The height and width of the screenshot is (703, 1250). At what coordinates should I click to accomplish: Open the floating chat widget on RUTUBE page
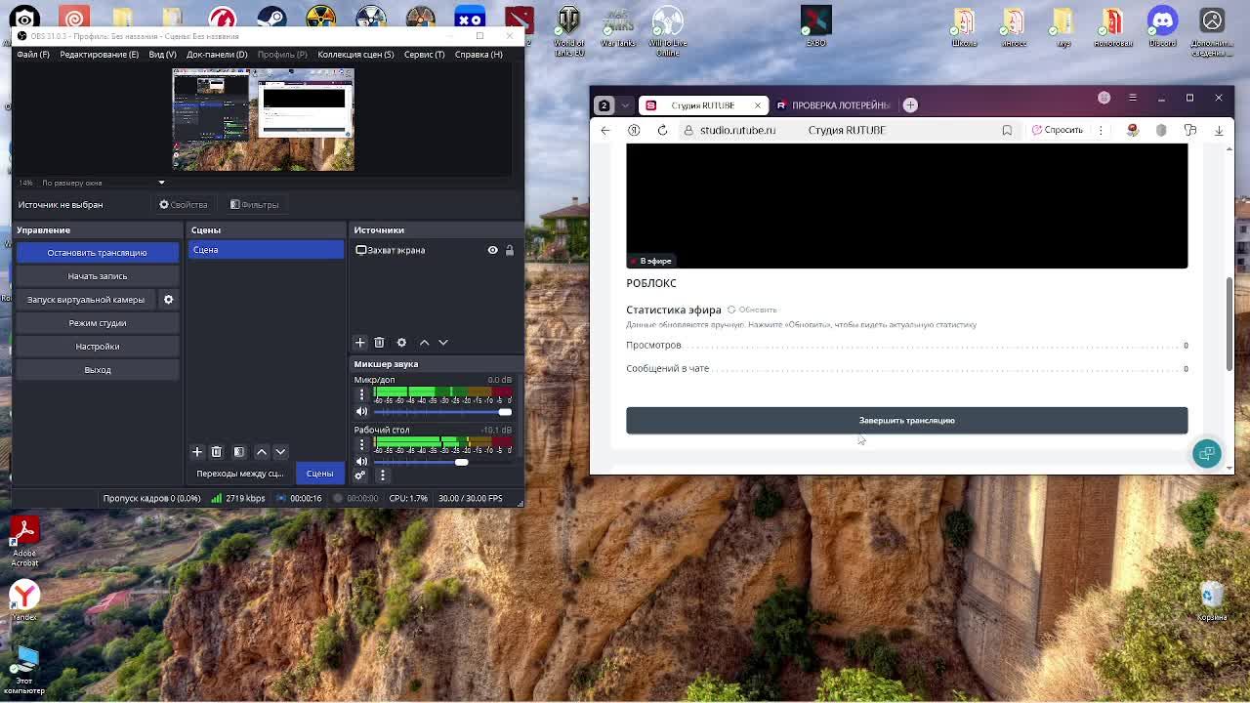coord(1207,453)
